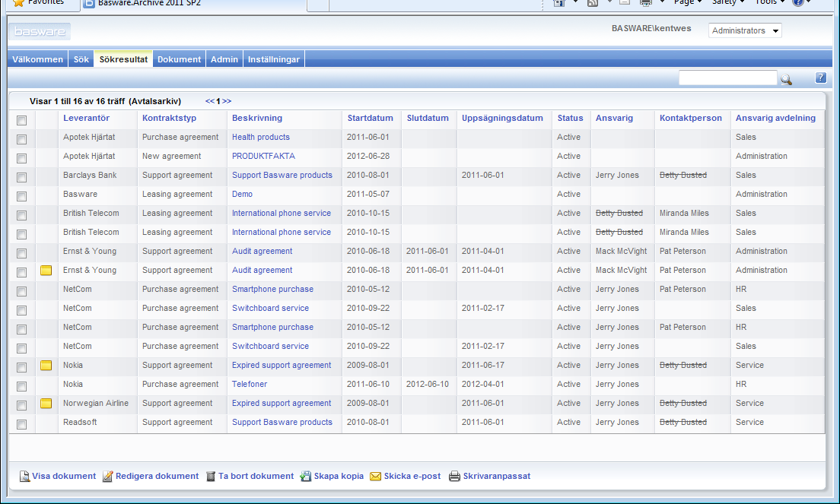Screen dimensions: 840x504
Task: Open the browser Safety menu dropdown
Action: (x=728, y=2)
